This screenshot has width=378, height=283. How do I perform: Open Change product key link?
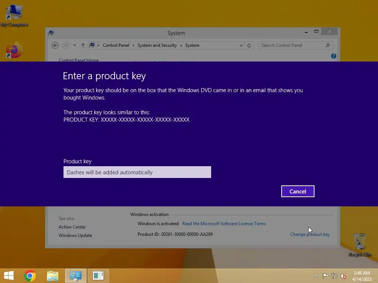click(x=310, y=234)
